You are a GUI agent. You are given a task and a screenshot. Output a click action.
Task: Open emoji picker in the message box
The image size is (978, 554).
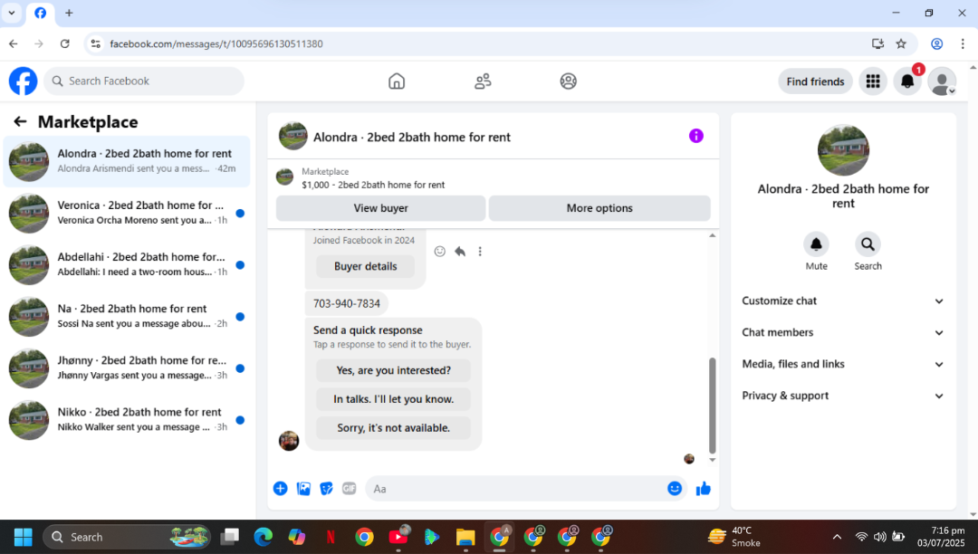click(675, 489)
